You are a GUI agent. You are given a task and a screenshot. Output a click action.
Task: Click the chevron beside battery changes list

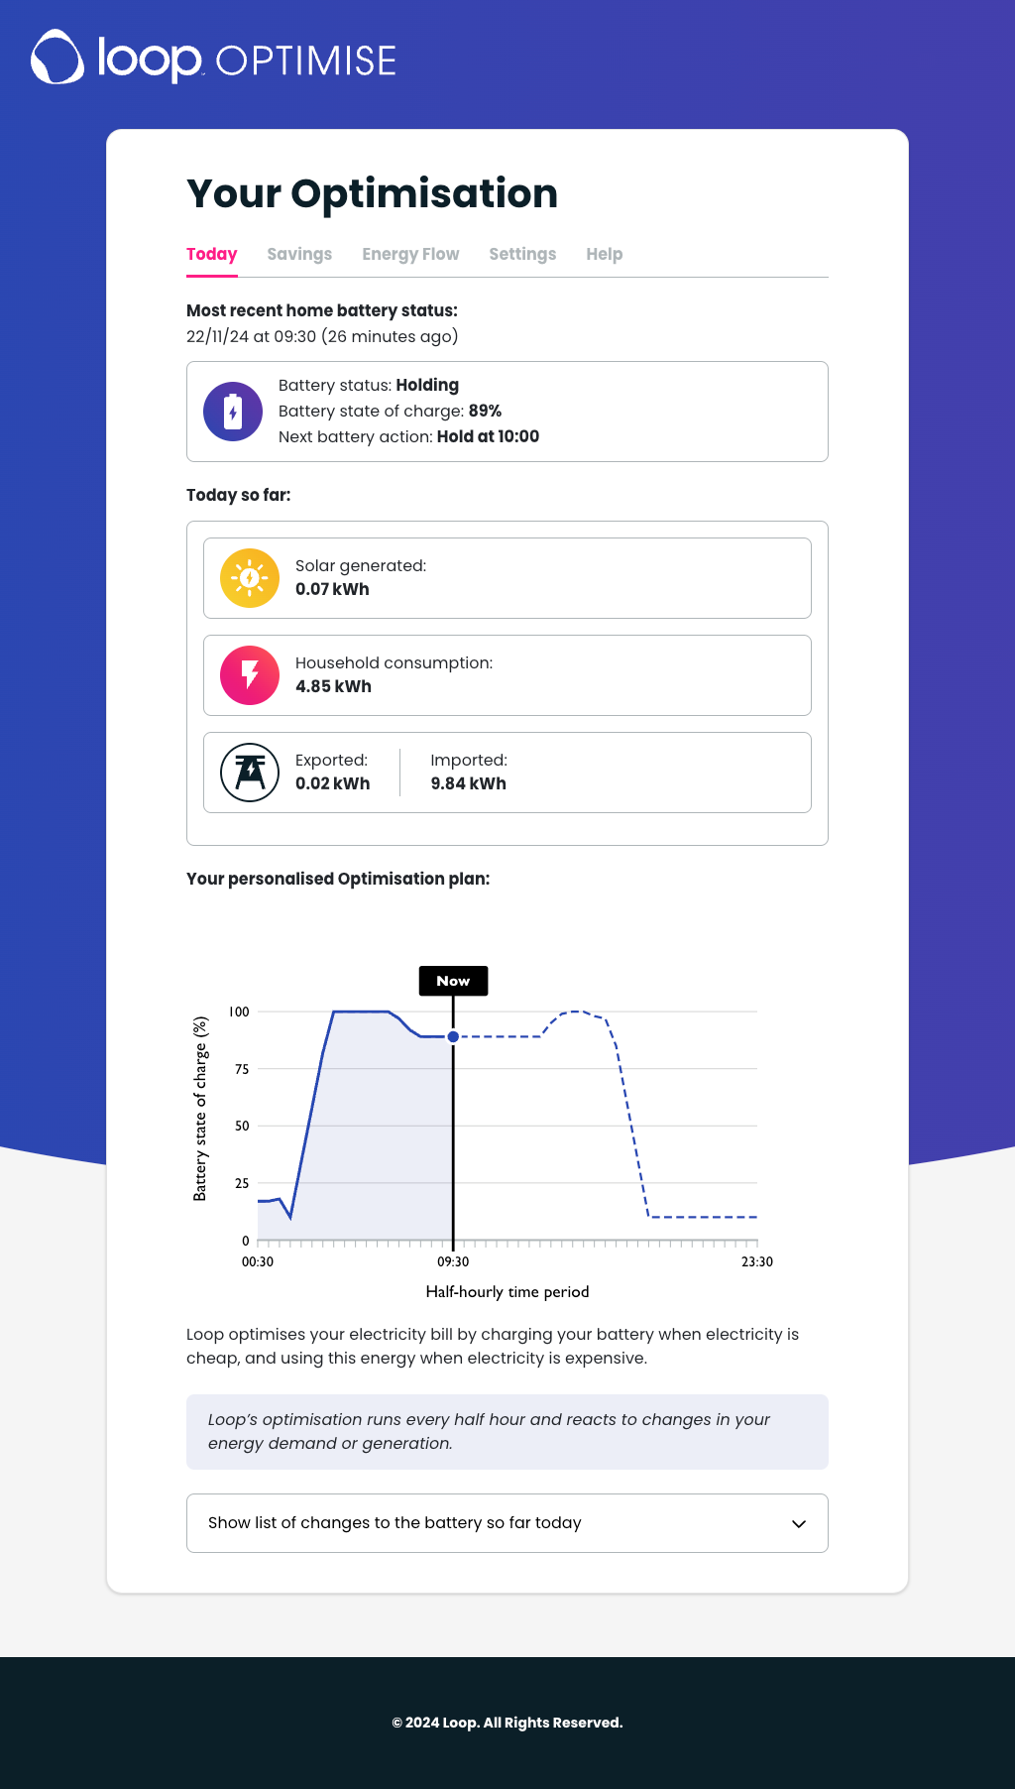[x=799, y=1523]
